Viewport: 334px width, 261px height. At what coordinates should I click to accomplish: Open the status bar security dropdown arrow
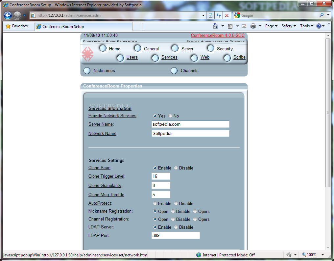295,255
